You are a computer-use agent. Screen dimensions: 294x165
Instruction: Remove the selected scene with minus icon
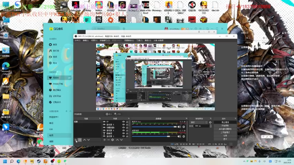tap(80, 140)
